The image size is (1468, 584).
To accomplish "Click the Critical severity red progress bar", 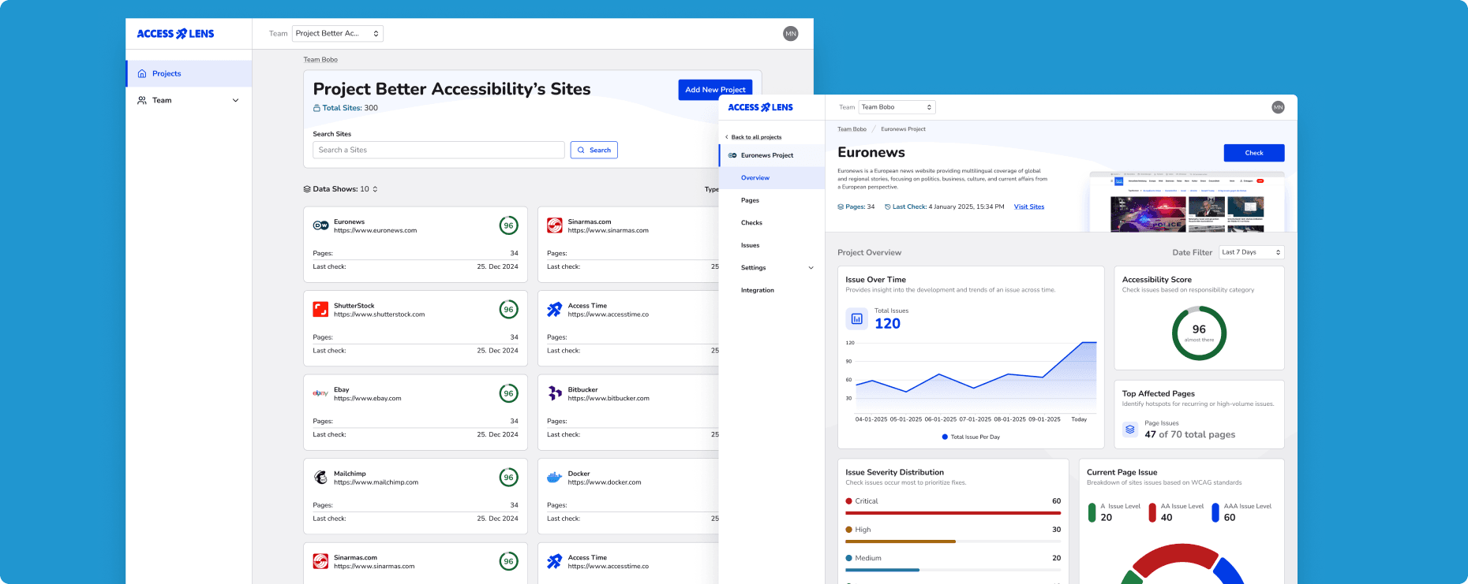I will 953,513.
